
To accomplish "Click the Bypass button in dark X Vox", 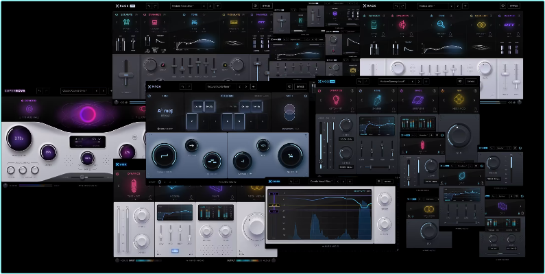I will tap(471, 82).
